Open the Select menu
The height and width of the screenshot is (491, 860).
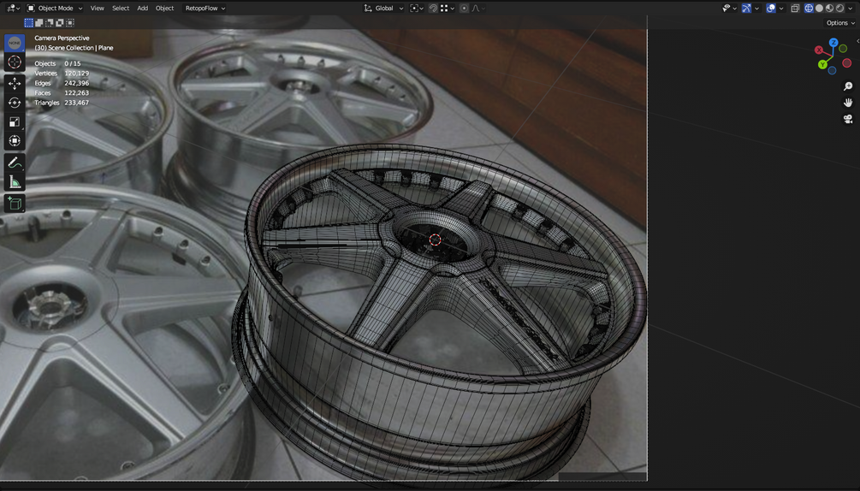click(121, 9)
